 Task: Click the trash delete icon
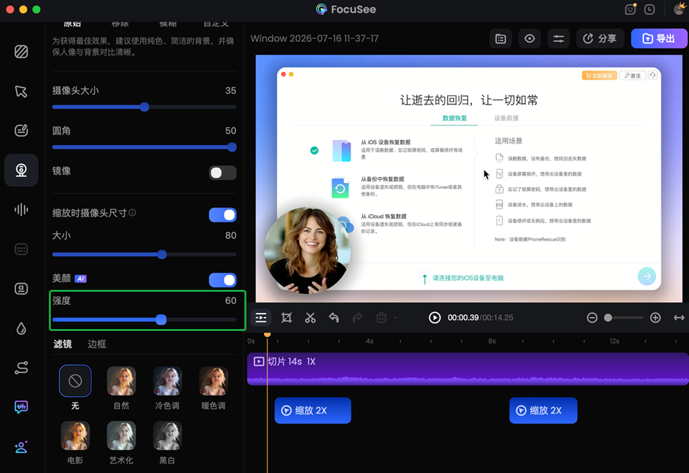pos(381,317)
